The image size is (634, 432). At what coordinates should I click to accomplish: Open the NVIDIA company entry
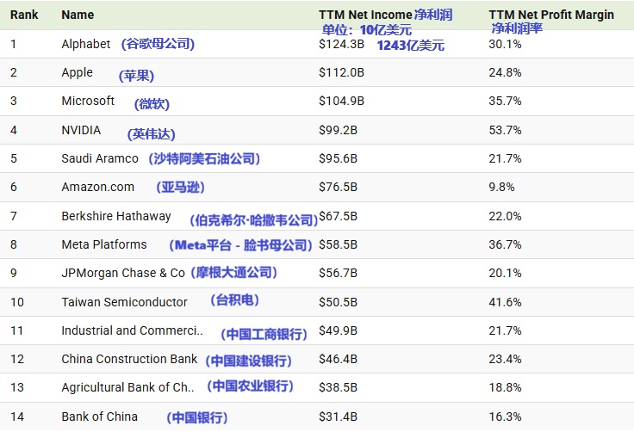coord(81,130)
